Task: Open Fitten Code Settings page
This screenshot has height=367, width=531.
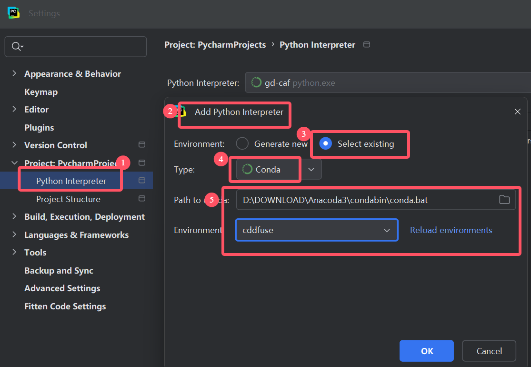Action: [65, 306]
